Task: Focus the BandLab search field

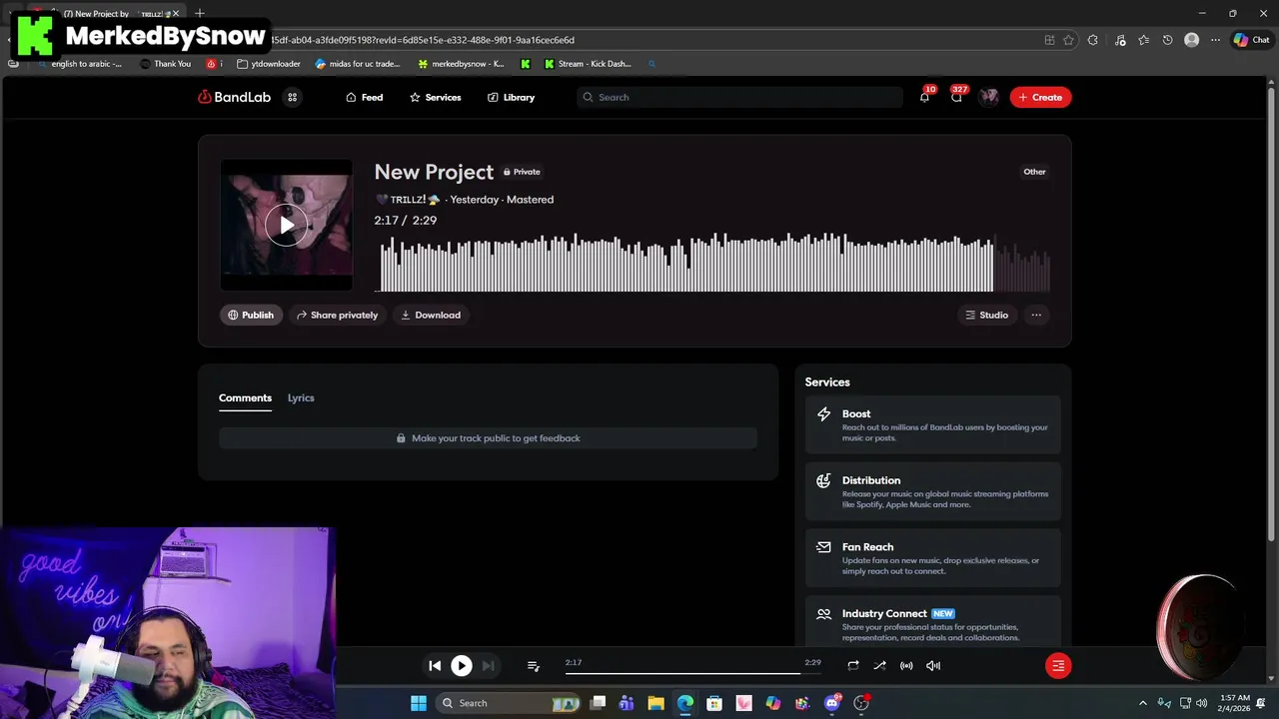Action: [739, 97]
